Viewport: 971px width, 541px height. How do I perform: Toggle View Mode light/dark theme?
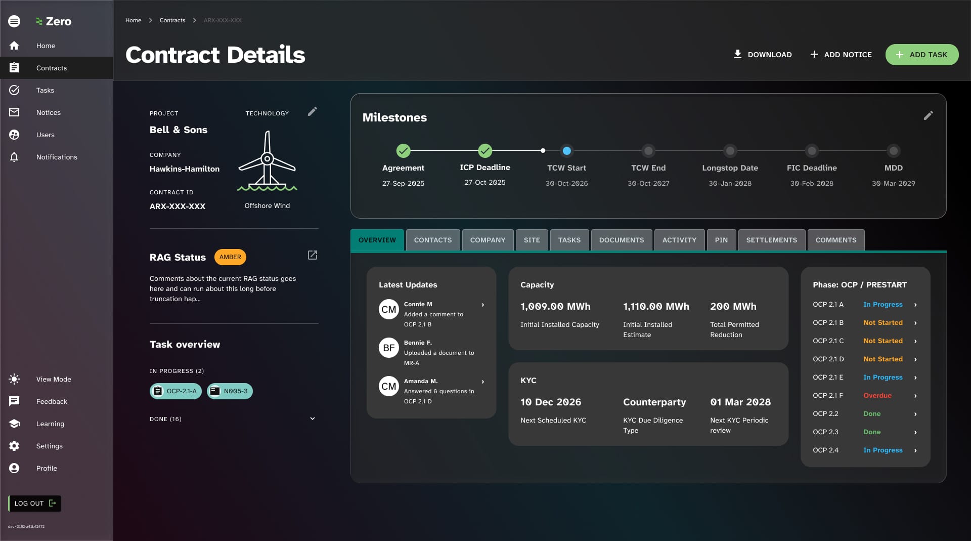(14, 379)
